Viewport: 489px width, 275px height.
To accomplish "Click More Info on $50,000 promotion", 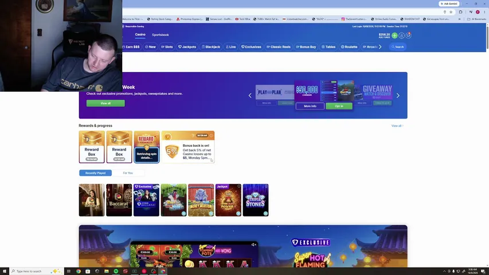I will [x=310, y=106].
